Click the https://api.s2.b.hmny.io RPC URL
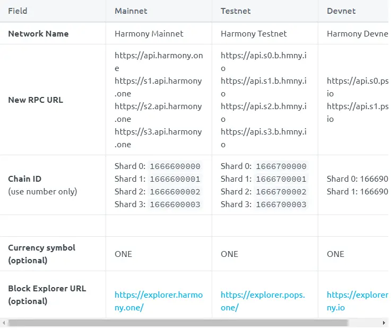 264,113
